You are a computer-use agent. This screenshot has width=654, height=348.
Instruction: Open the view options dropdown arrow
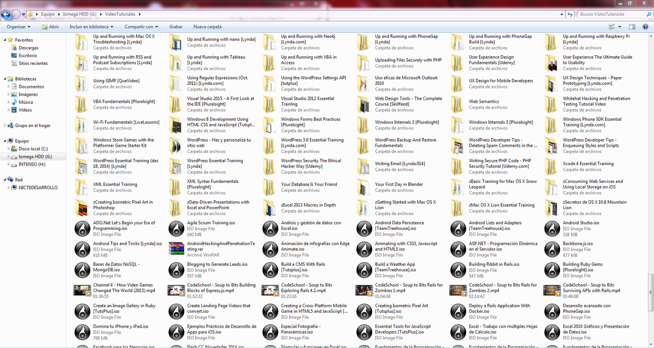point(620,27)
